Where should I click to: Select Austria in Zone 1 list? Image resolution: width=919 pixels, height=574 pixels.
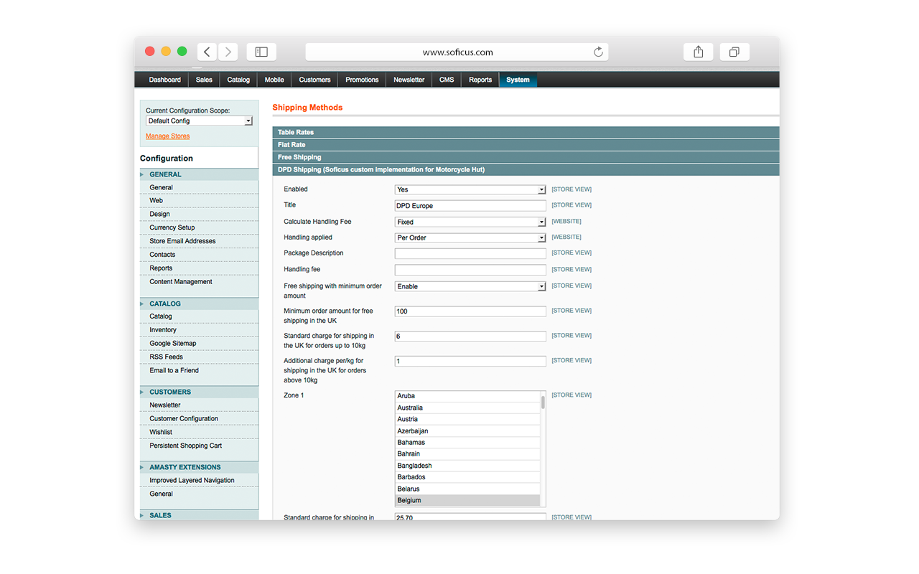(x=467, y=419)
